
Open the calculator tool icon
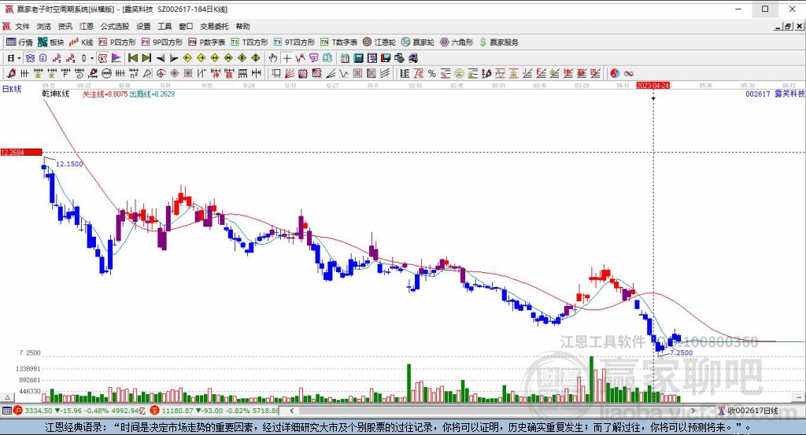click(358, 58)
